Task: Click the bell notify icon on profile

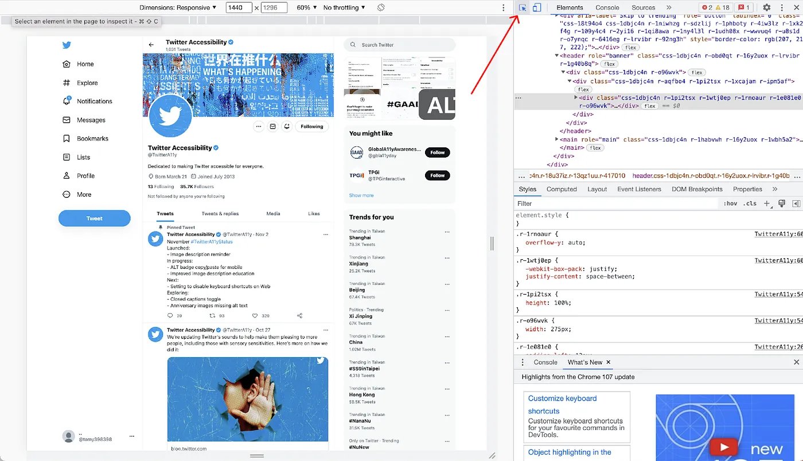Action: click(287, 126)
